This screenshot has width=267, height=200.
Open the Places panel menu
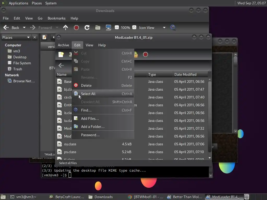pos(37,3)
